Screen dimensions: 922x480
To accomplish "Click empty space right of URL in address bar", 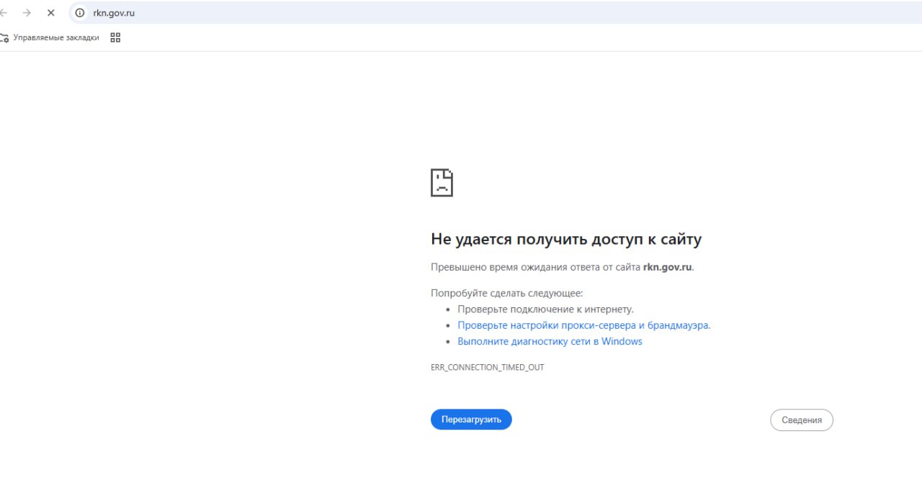I will coord(504,12).
